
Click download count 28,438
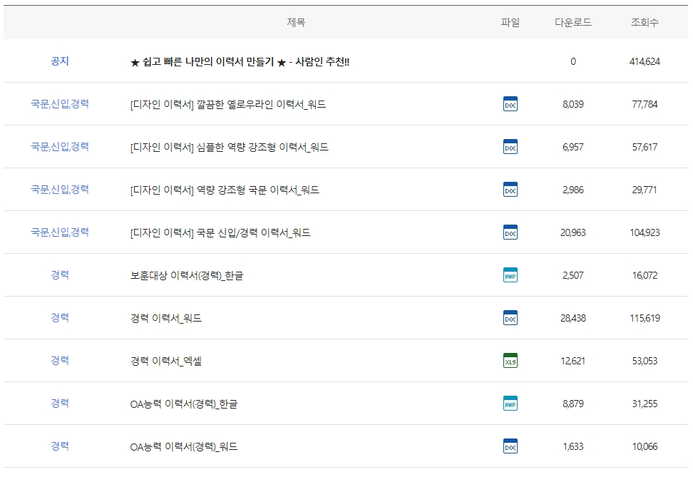(x=573, y=318)
